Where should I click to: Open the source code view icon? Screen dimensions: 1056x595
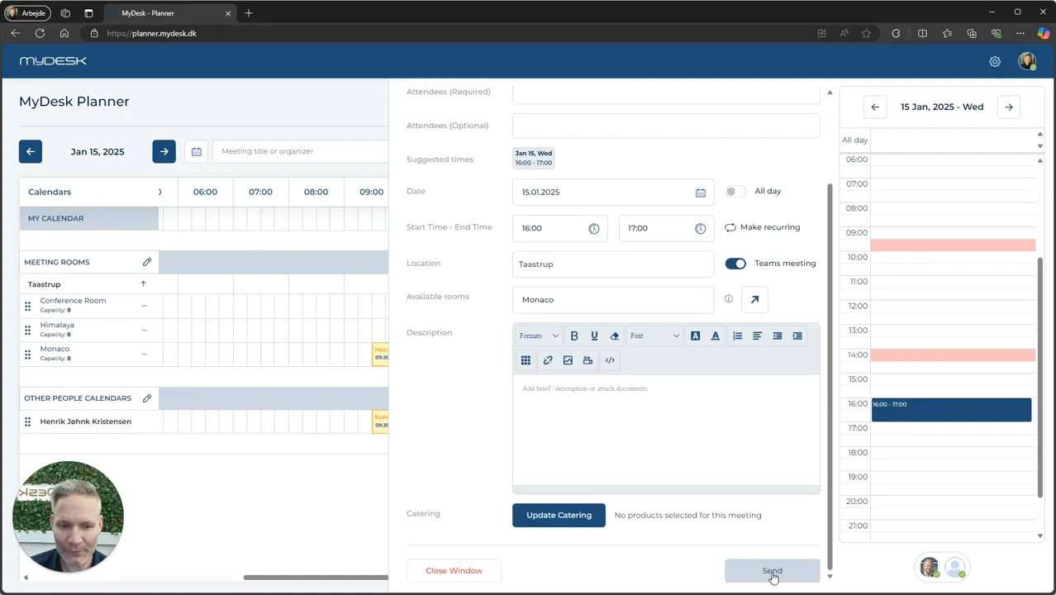(610, 360)
